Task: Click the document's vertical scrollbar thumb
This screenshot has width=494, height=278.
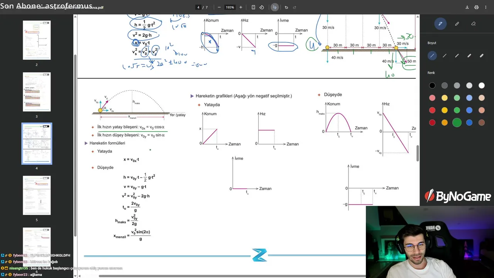Action: click(x=418, y=153)
